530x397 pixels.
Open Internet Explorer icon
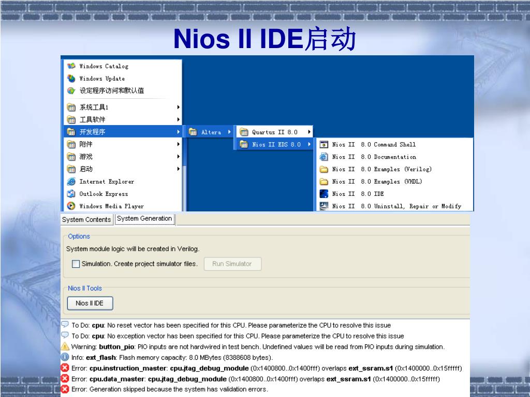[71, 181]
